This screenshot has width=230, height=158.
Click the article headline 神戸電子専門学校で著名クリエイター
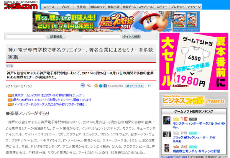(x=80, y=53)
